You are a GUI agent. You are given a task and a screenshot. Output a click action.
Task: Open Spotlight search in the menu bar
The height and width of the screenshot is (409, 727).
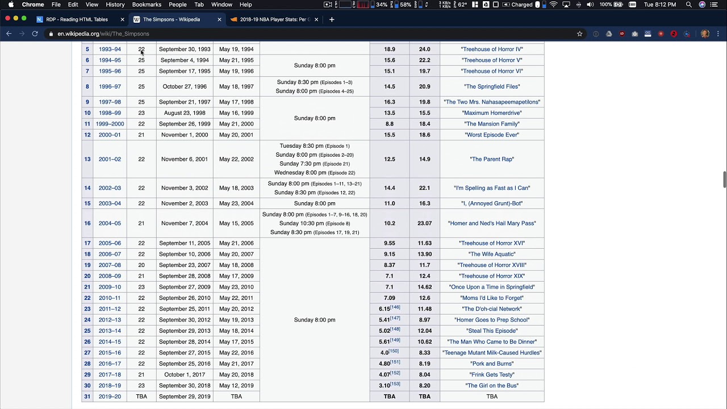point(688,5)
